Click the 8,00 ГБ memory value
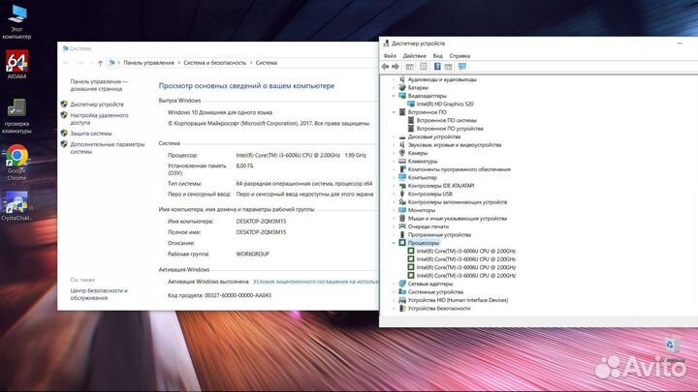698x392 pixels. click(244, 166)
